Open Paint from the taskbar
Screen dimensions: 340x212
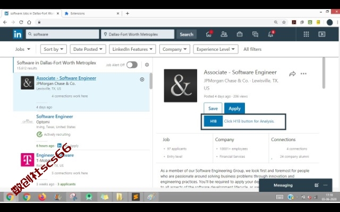[x=151, y=197]
